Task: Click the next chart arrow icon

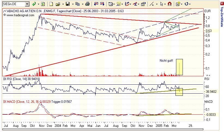Action: point(102,4)
